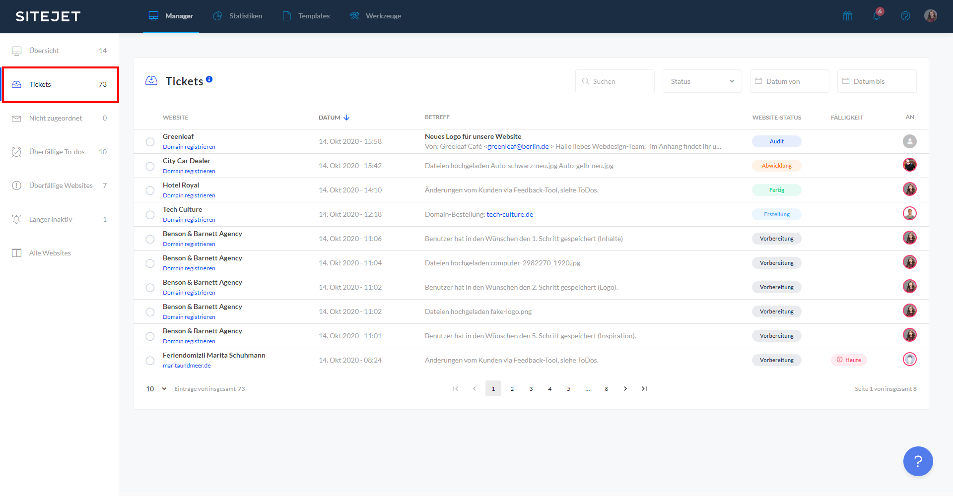Click greenleaf@berlin.de email link
The width and height of the screenshot is (953, 496).
[x=518, y=146]
